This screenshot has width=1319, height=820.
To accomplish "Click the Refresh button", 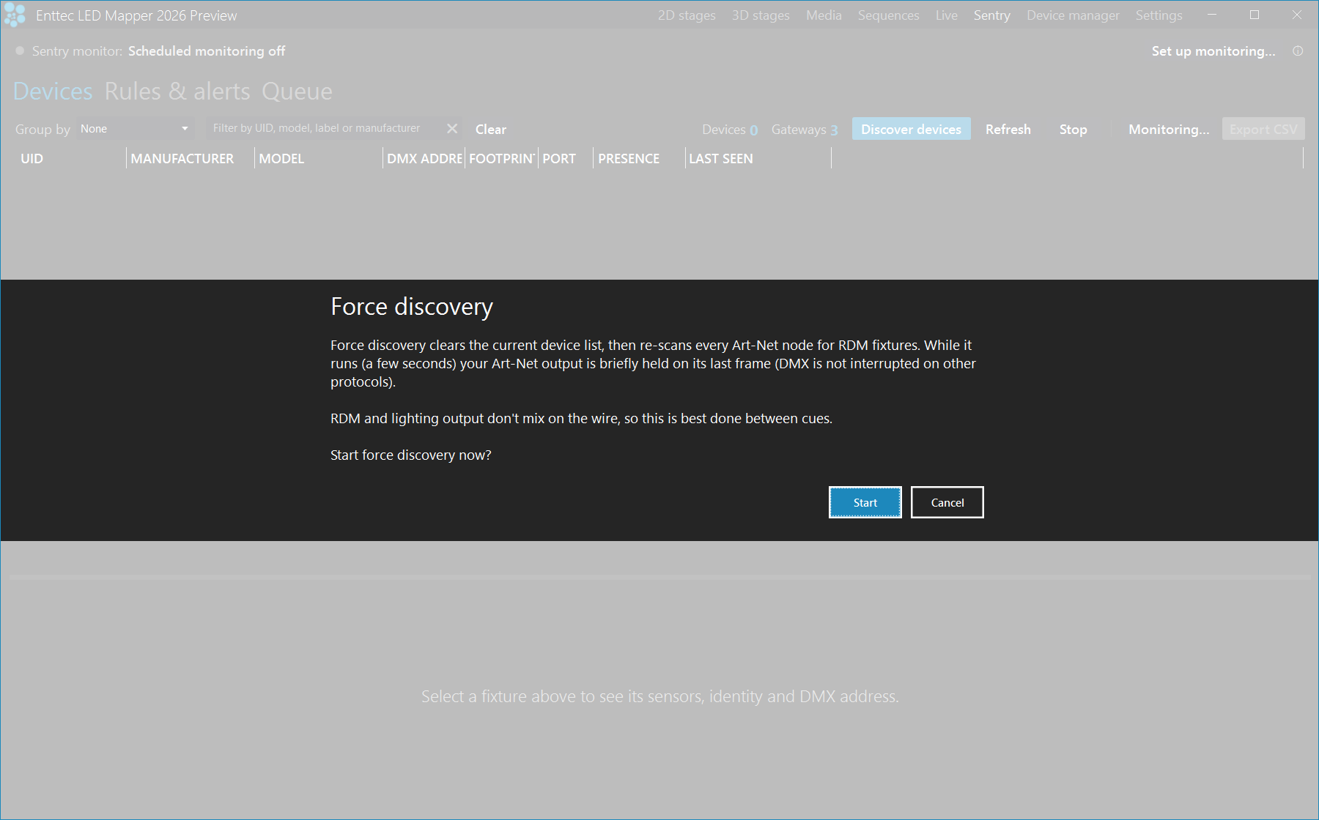I will click(1008, 129).
